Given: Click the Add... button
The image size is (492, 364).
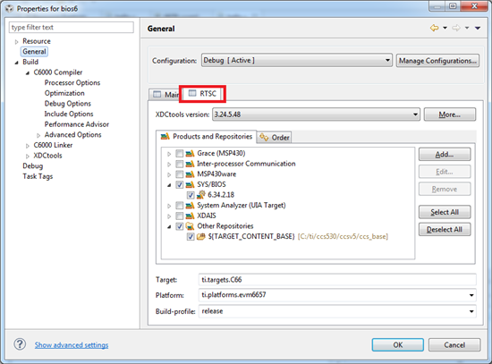Looking at the screenshot, I should click(445, 155).
